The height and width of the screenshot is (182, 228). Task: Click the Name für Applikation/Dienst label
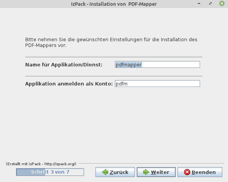pos(64,65)
